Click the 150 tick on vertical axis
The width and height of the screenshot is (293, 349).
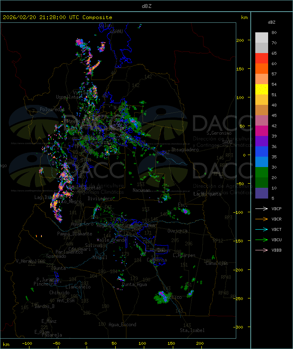click(x=240, y=69)
